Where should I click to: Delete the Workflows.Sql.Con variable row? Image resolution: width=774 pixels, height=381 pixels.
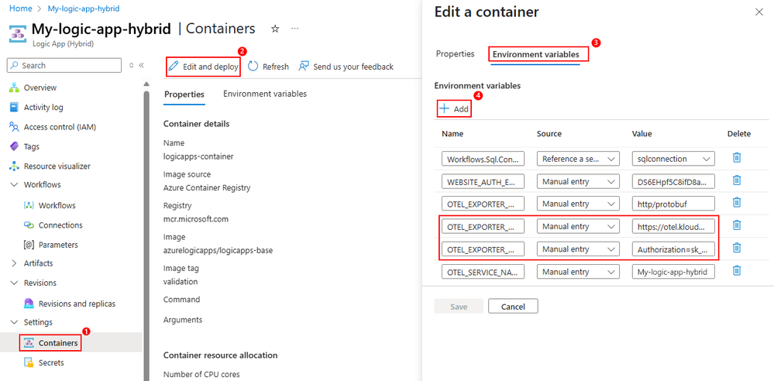click(x=737, y=158)
